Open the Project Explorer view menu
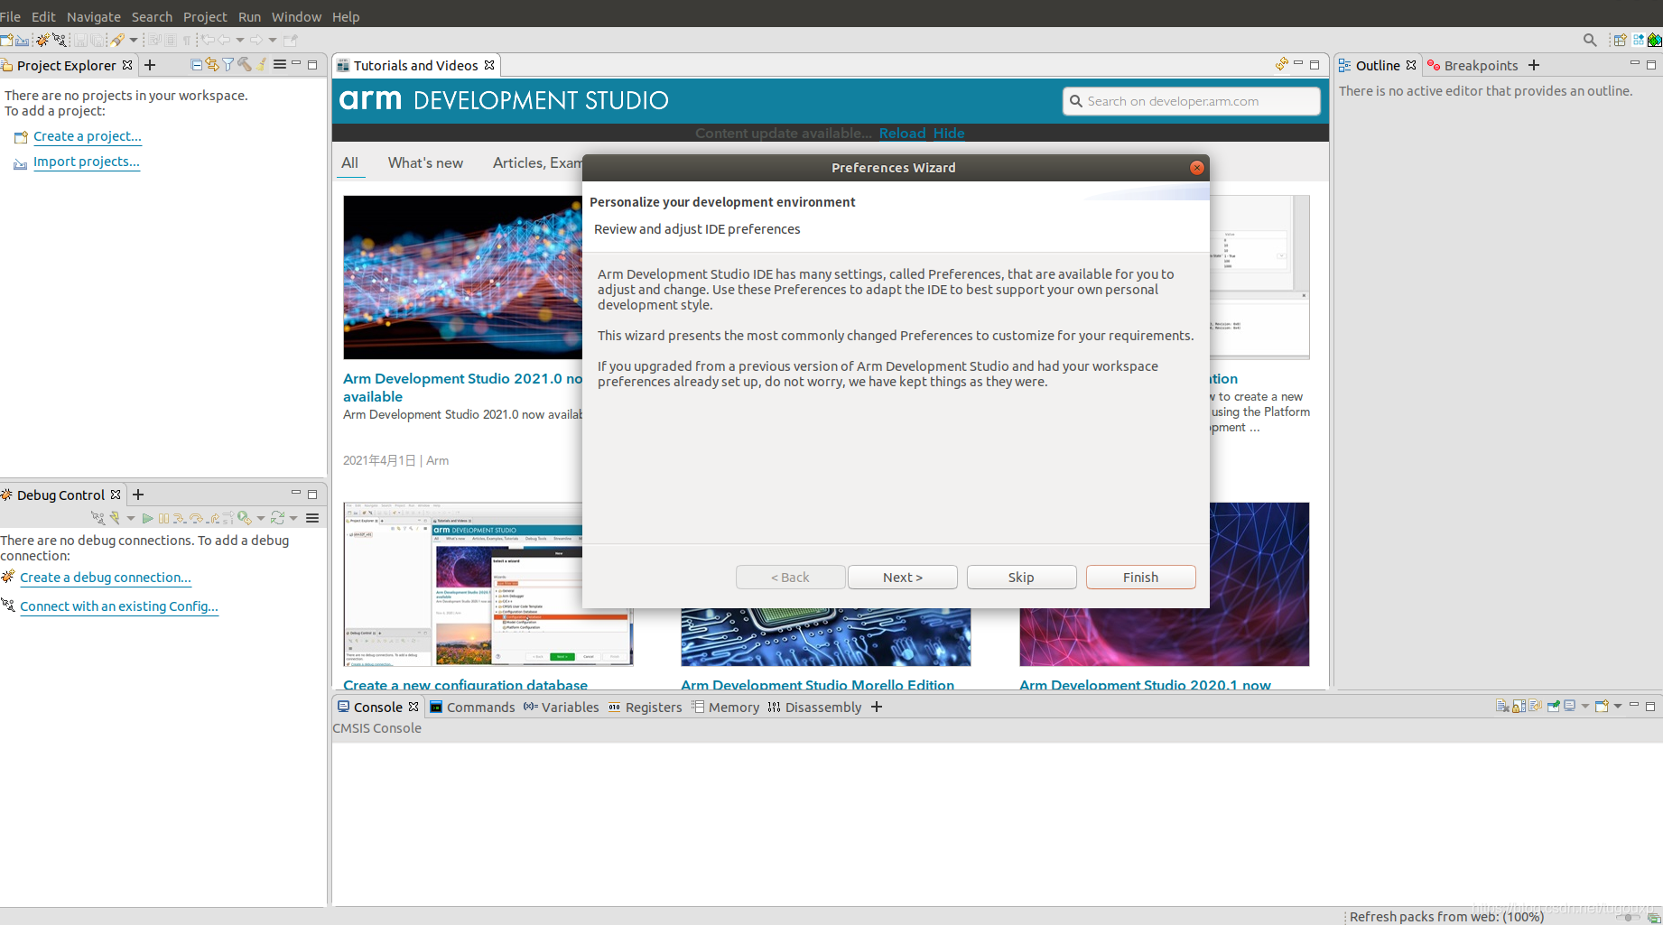The image size is (1663, 925). pos(280,65)
